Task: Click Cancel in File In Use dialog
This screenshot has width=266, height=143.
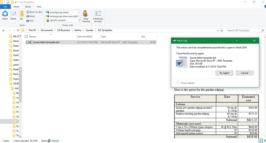Action: [245, 73]
